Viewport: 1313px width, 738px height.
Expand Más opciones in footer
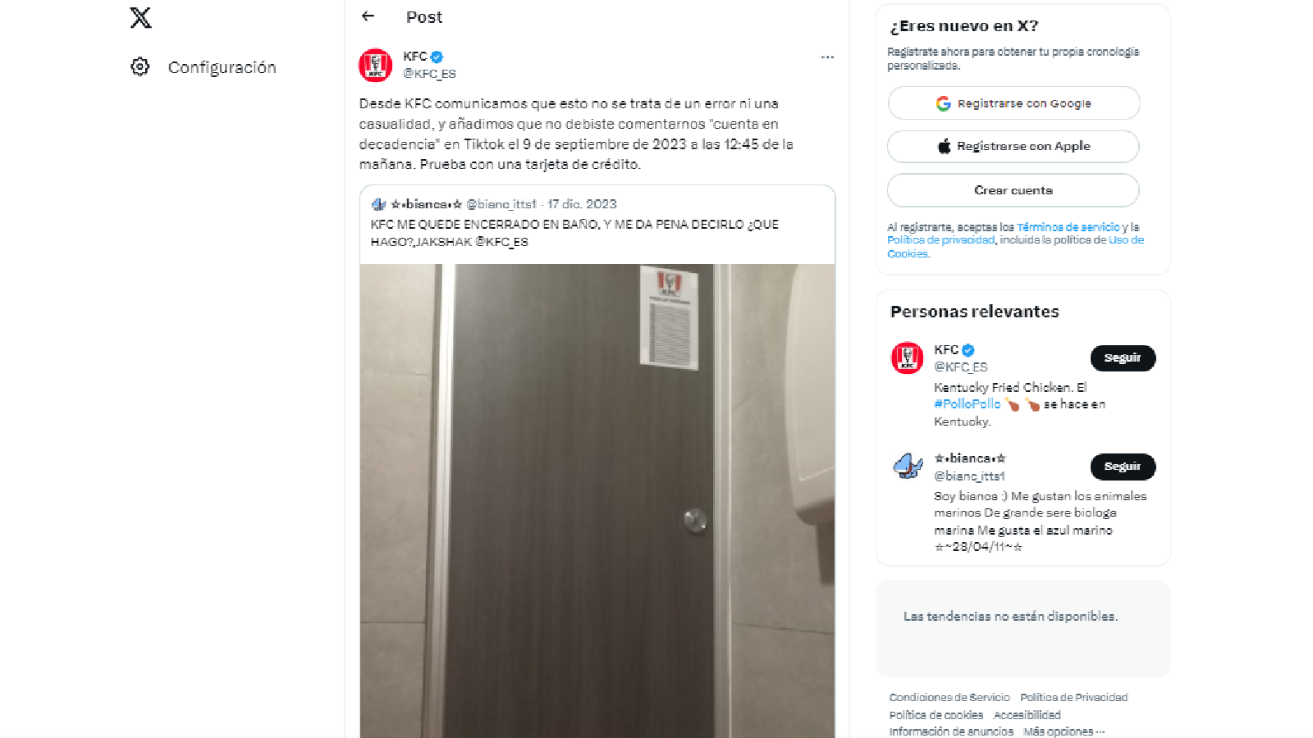click(x=1064, y=731)
